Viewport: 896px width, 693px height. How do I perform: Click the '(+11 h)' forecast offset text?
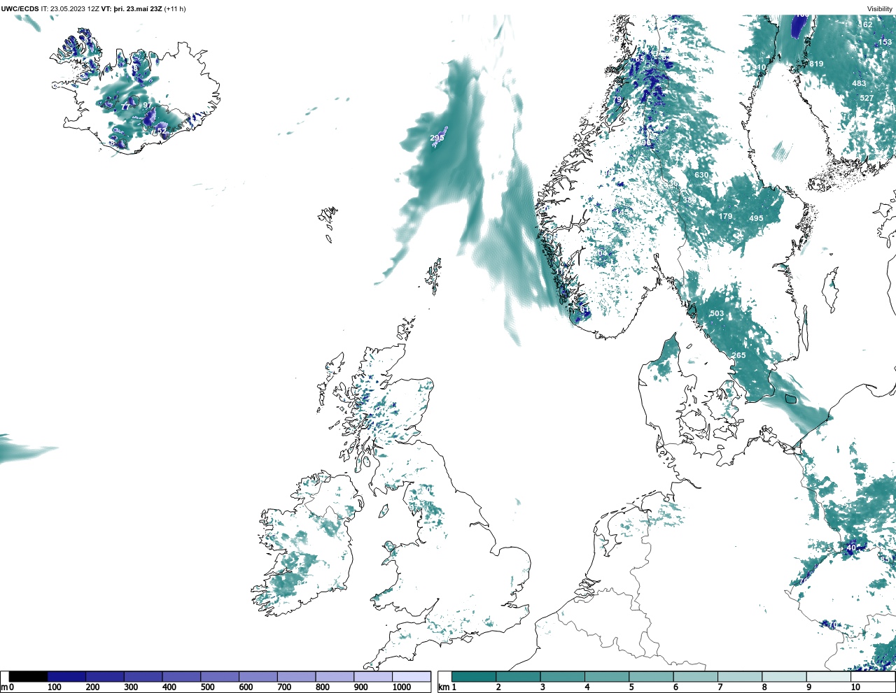[175, 8]
